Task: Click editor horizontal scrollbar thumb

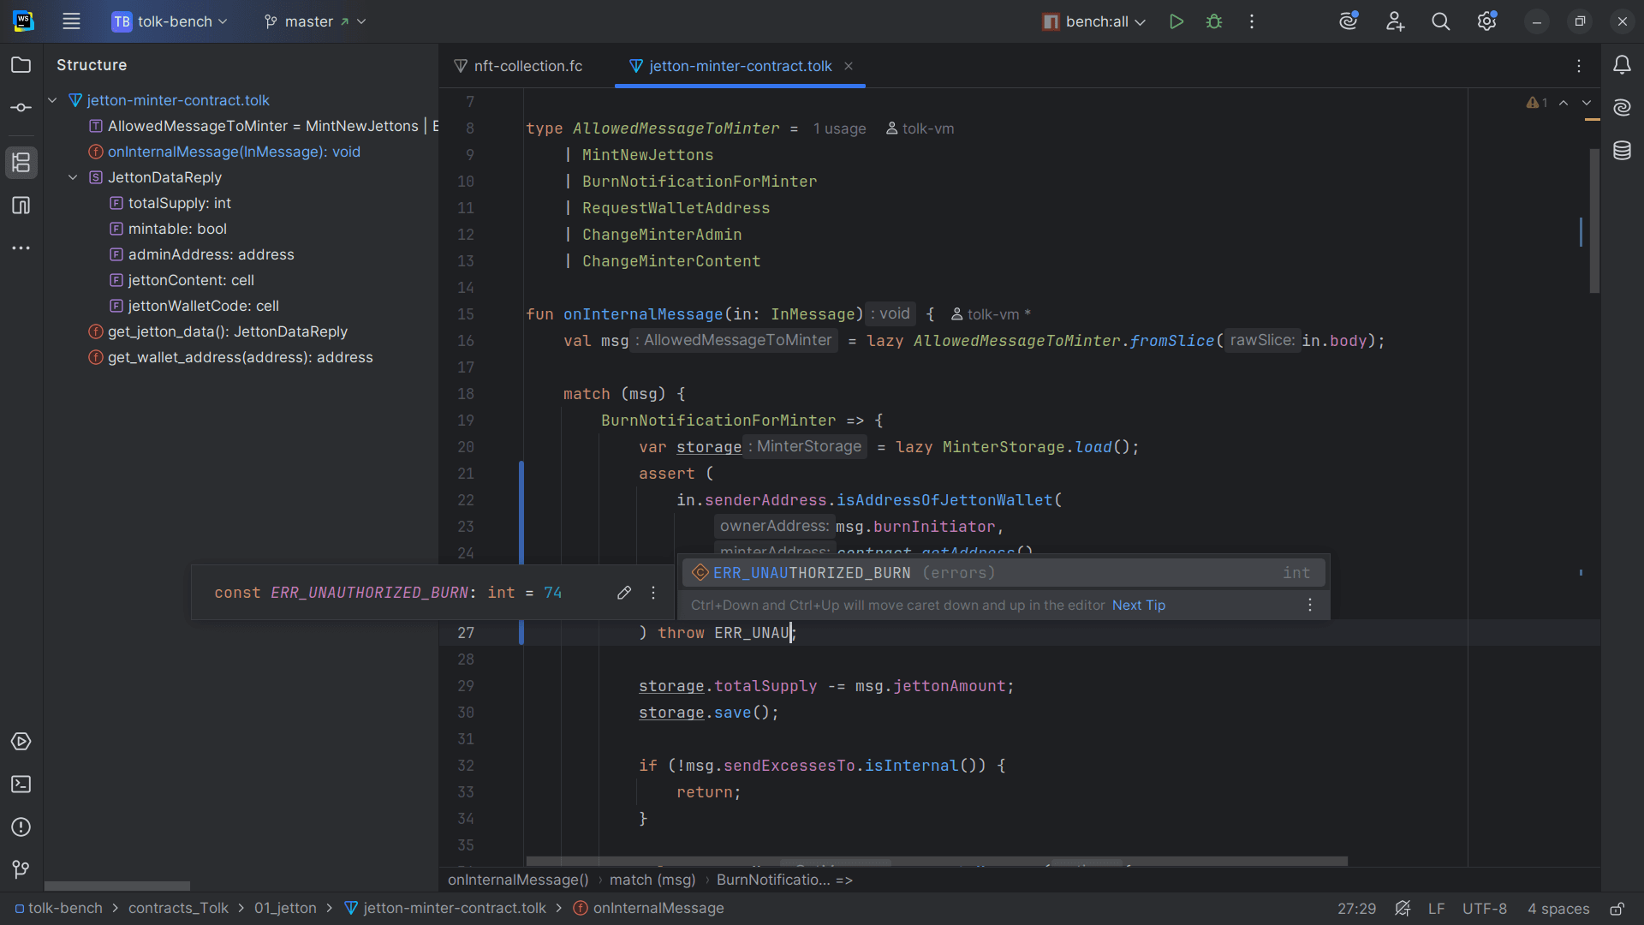Action: [x=937, y=861]
